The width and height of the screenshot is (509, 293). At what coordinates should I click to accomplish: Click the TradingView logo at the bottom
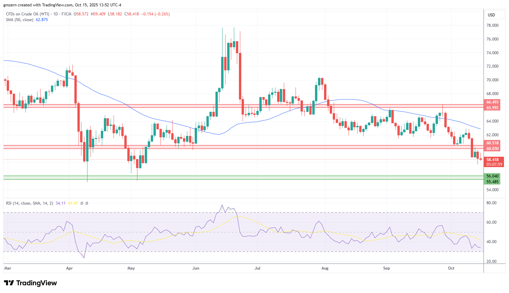[x=30, y=283]
